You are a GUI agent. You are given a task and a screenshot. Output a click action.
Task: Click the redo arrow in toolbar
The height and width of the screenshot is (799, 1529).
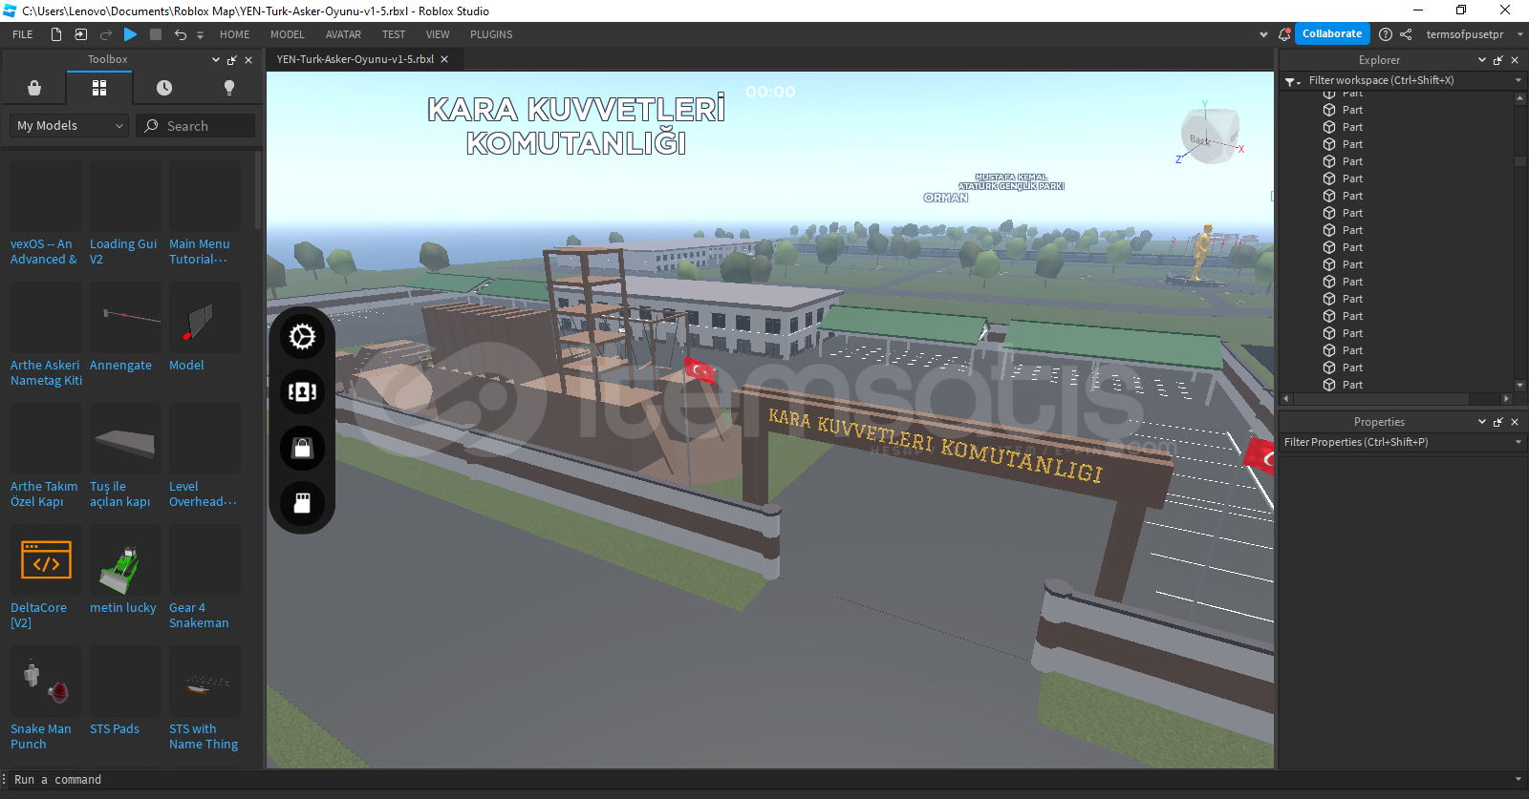click(106, 34)
